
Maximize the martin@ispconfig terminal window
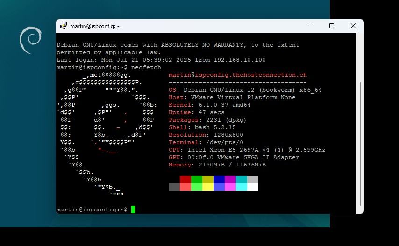(x=332, y=26)
